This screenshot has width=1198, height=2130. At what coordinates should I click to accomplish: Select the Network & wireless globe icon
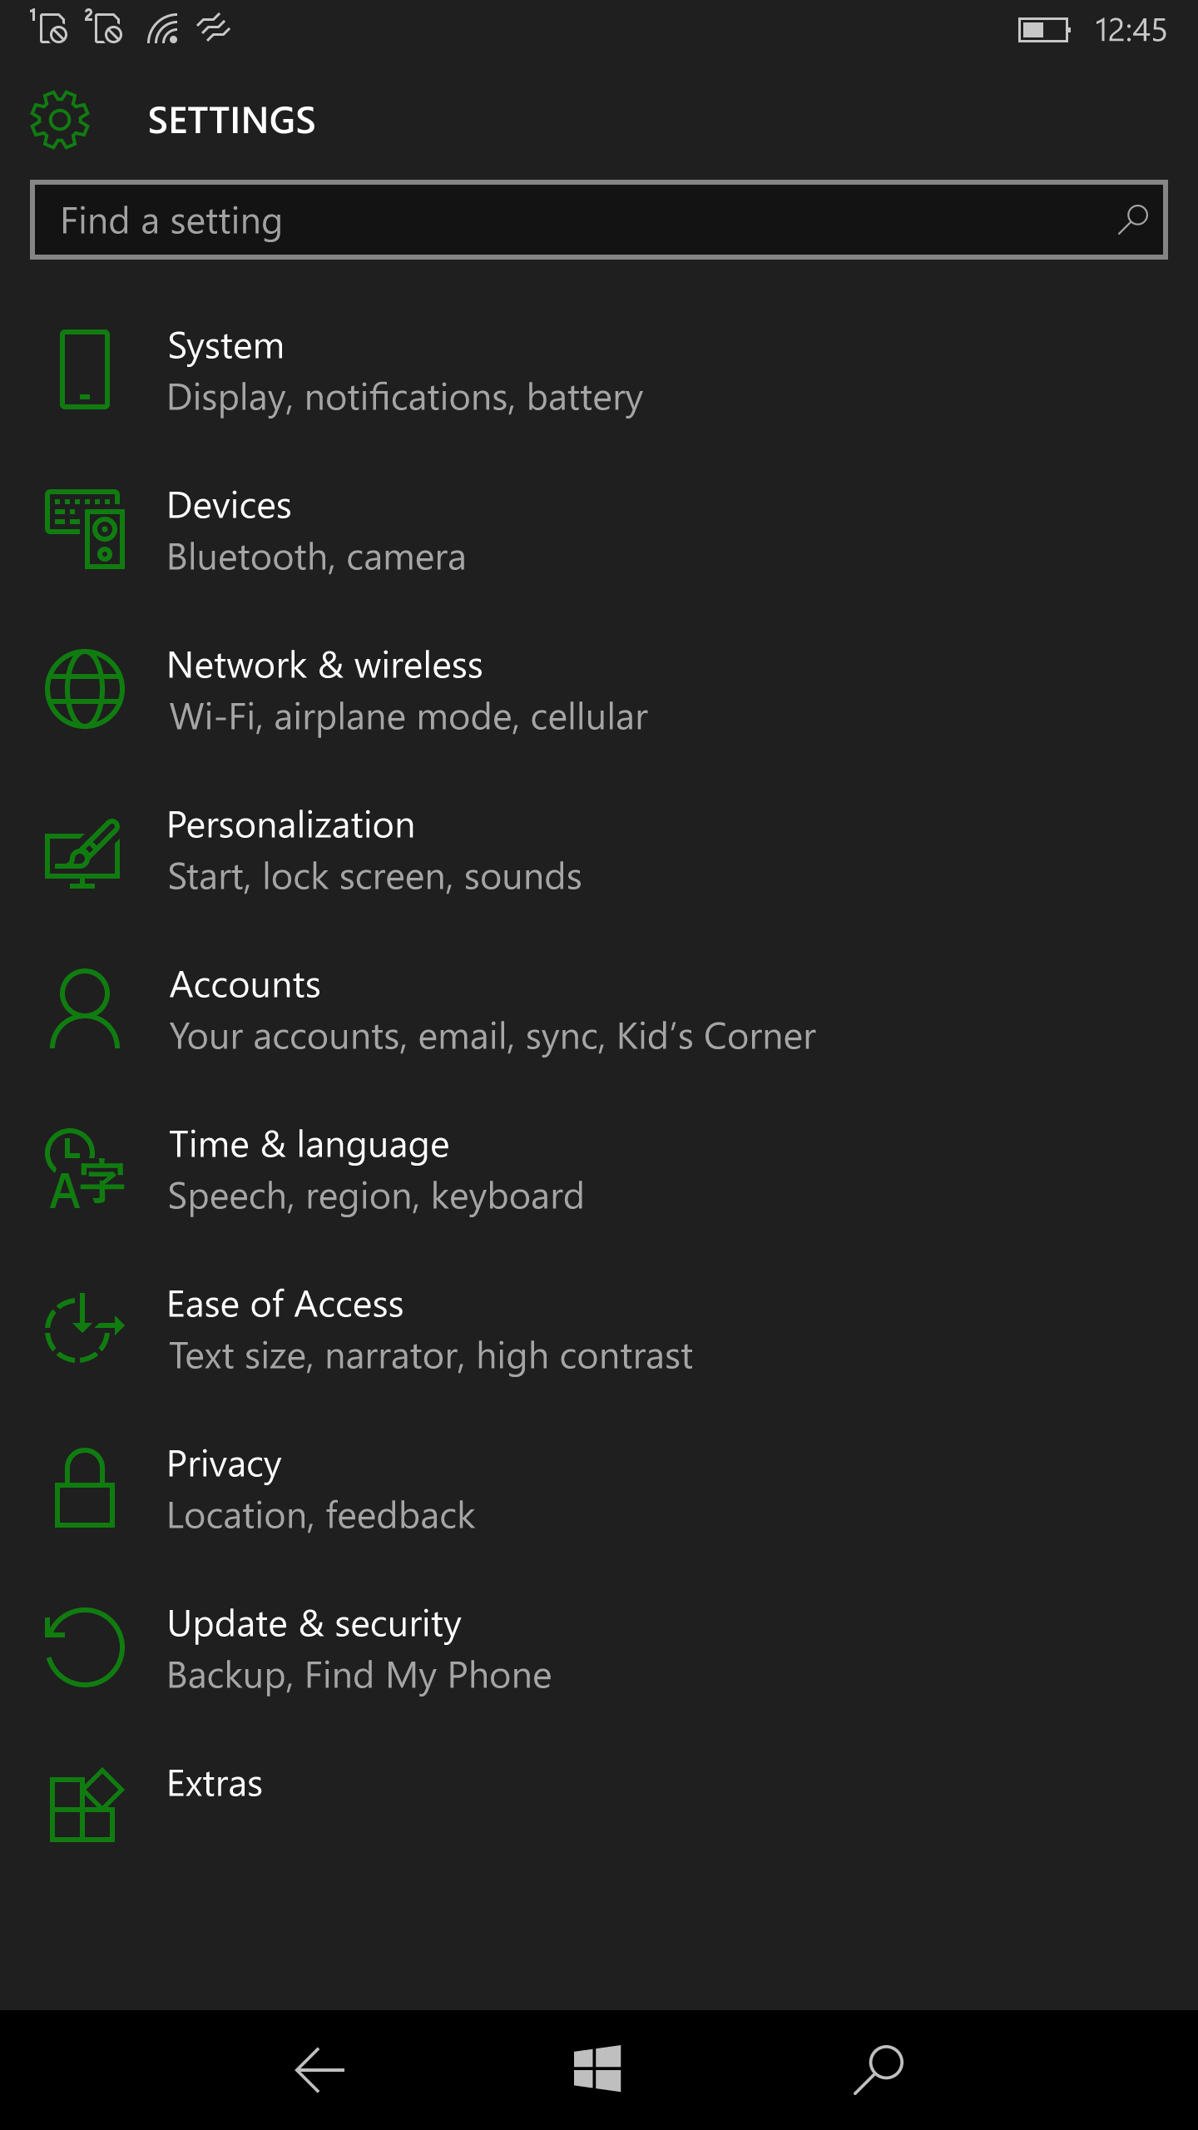[x=85, y=689]
